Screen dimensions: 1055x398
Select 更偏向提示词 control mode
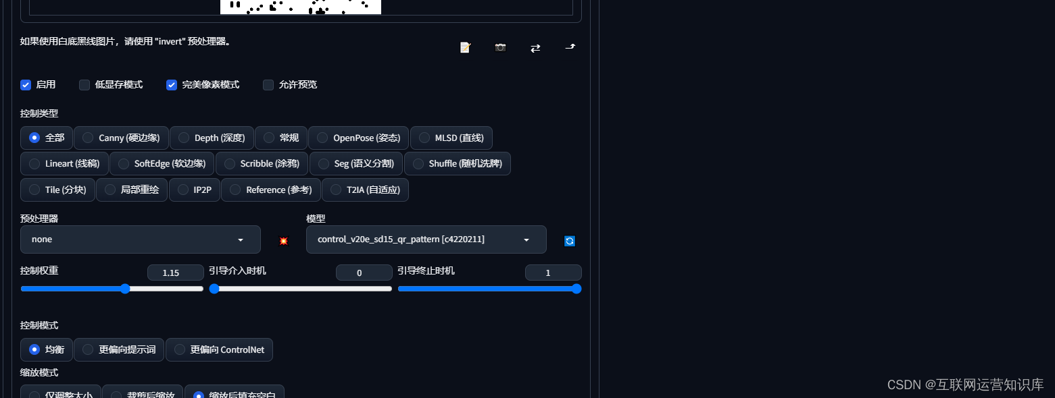(119, 349)
